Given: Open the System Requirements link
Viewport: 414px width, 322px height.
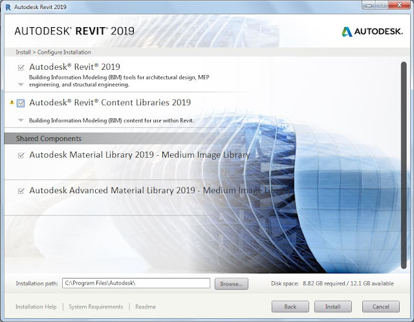Looking at the screenshot, I should point(96,306).
